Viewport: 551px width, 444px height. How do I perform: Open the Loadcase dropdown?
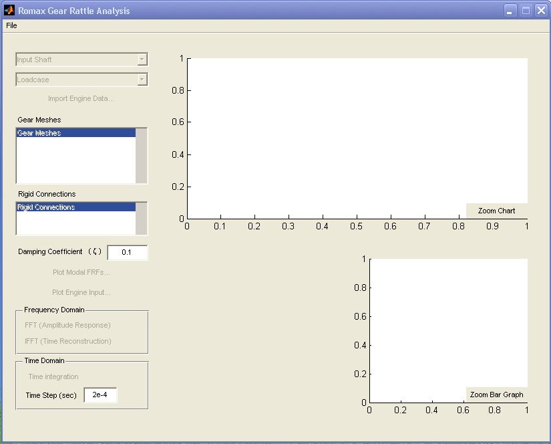pos(81,80)
